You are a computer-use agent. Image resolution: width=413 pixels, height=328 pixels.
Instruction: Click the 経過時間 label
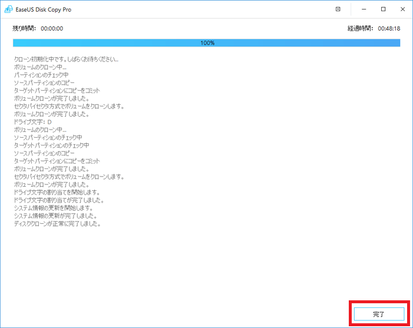click(x=361, y=28)
